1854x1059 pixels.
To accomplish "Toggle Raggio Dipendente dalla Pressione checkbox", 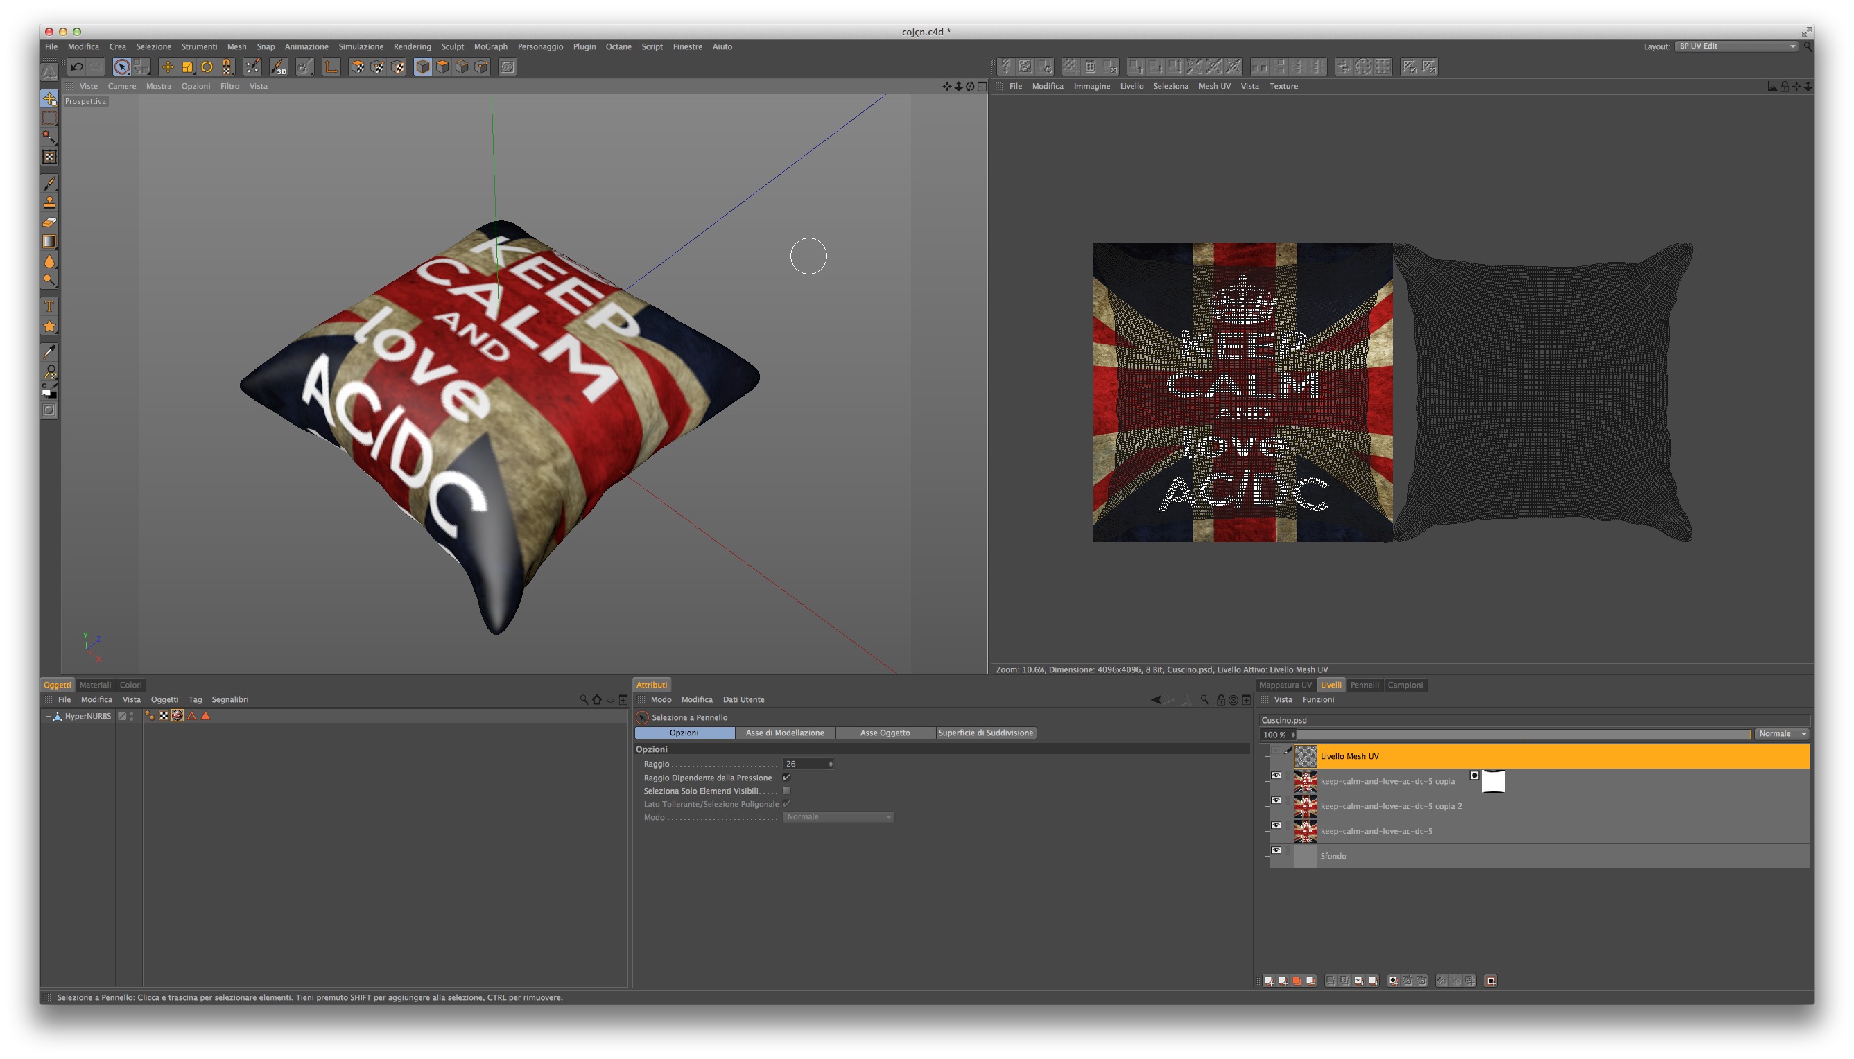I will [x=786, y=778].
